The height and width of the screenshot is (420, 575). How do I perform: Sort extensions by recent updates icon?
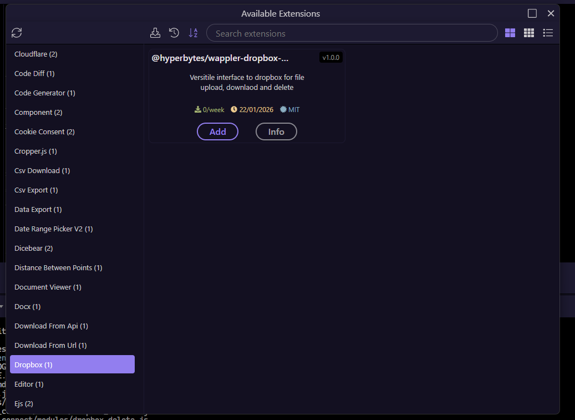click(174, 33)
